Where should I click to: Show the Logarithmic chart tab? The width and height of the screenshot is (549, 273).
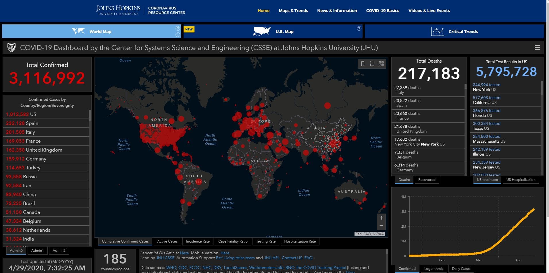434,269
